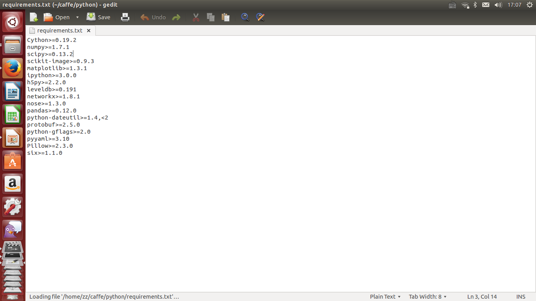Click the Cut scissors icon
Screen dimensions: 536x301
click(x=196, y=17)
